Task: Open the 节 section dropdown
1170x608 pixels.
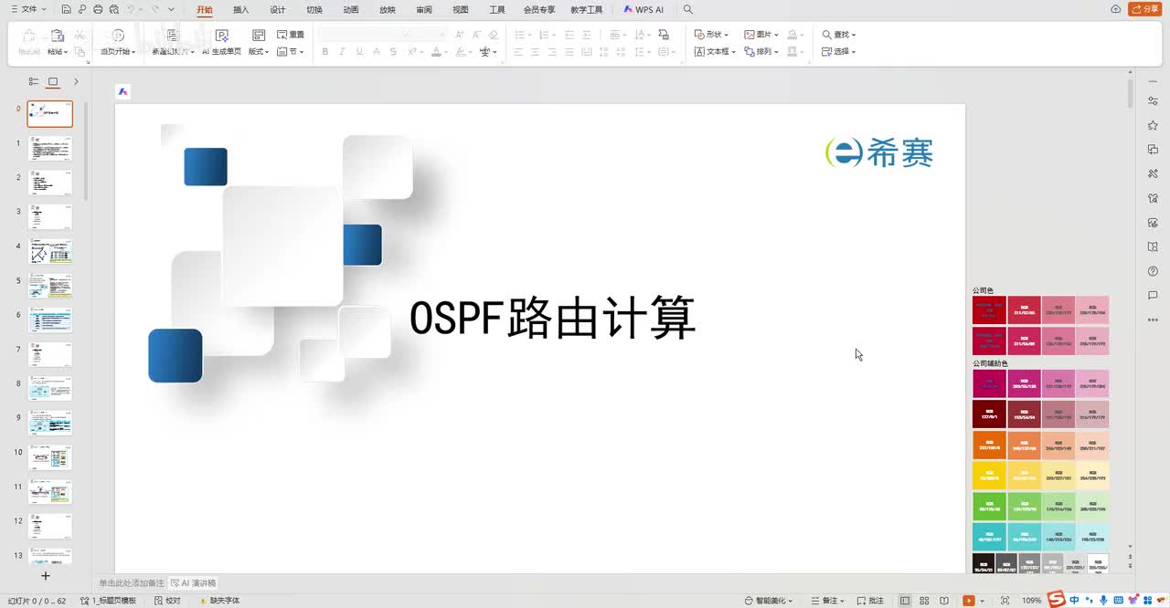Action: tap(291, 52)
